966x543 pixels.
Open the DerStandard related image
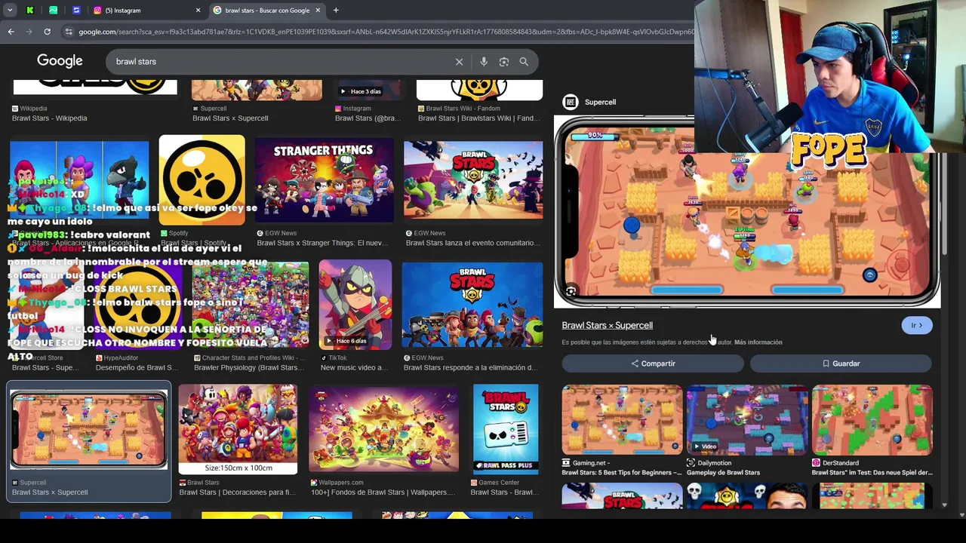(x=872, y=419)
